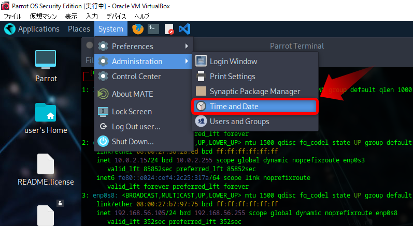The height and width of the screenshot is (226, 413).
Task: Open Print Settings
Action: point(255,76)
